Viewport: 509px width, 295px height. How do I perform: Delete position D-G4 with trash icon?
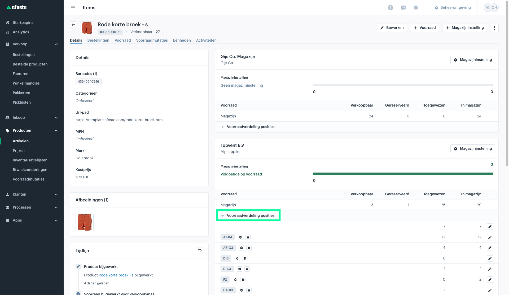[247, 269]
